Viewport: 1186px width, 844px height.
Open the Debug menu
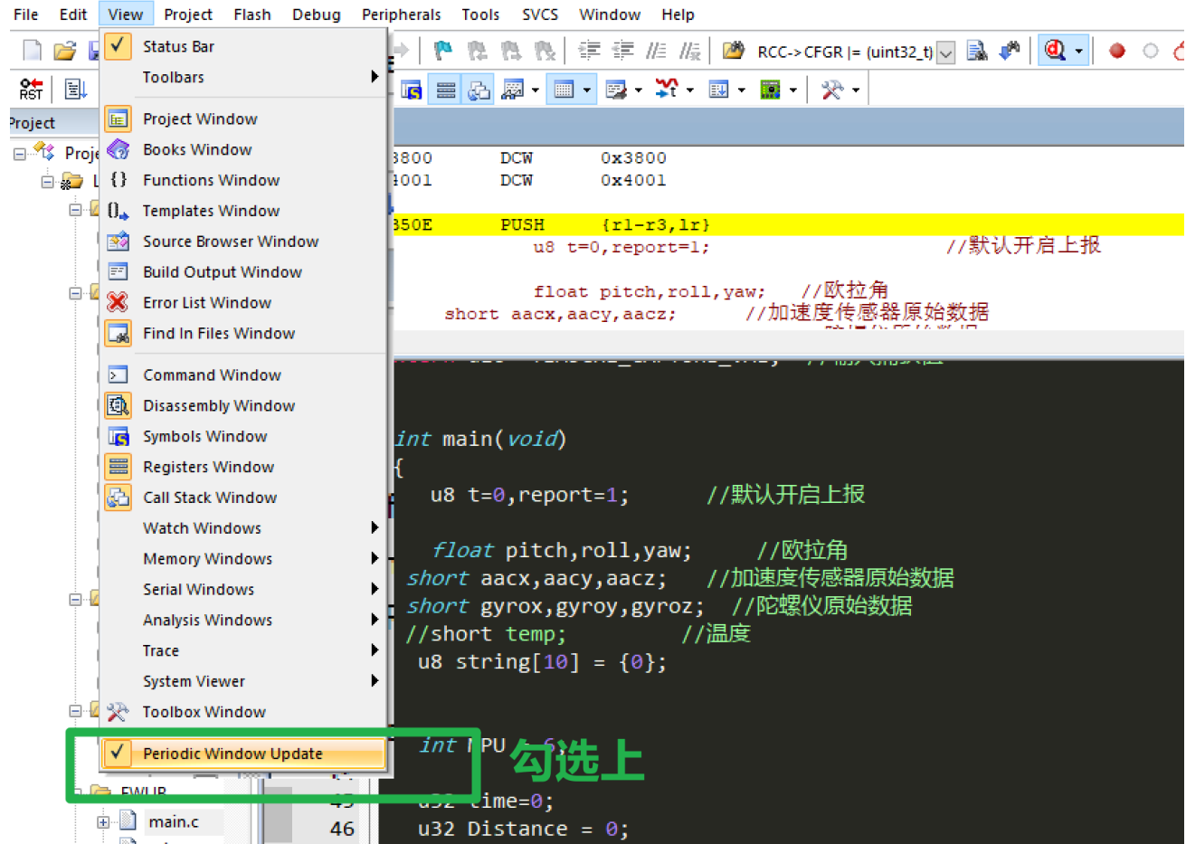point(317,14)
